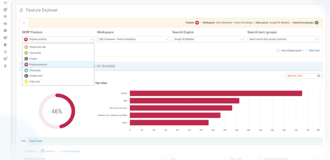330x160 pixels.
Task: Open the Search term groups dropdown
Action: point(284,39)
